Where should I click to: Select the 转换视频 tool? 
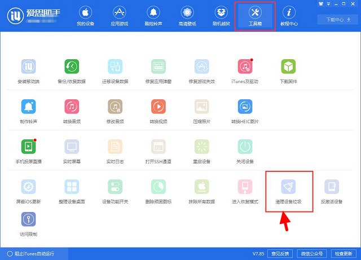coord(159,107)
